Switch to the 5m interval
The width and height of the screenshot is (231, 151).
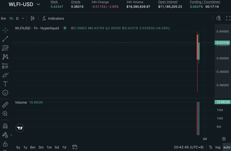click(3, 18)
